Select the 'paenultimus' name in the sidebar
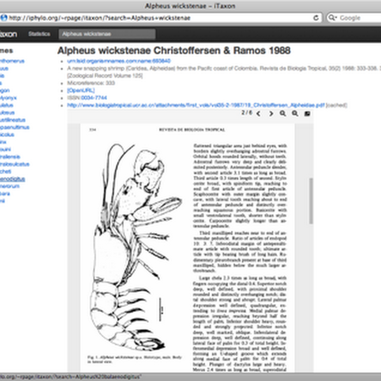The image size is (381, 381). [15, 127]
